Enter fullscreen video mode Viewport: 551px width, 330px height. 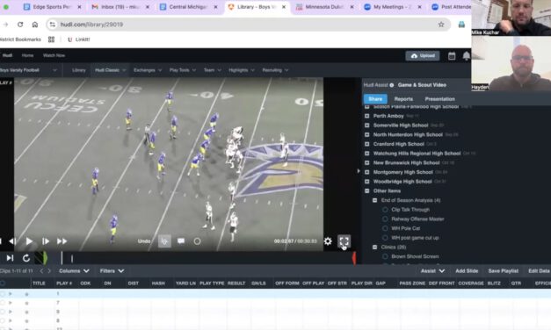coord(344,241)
